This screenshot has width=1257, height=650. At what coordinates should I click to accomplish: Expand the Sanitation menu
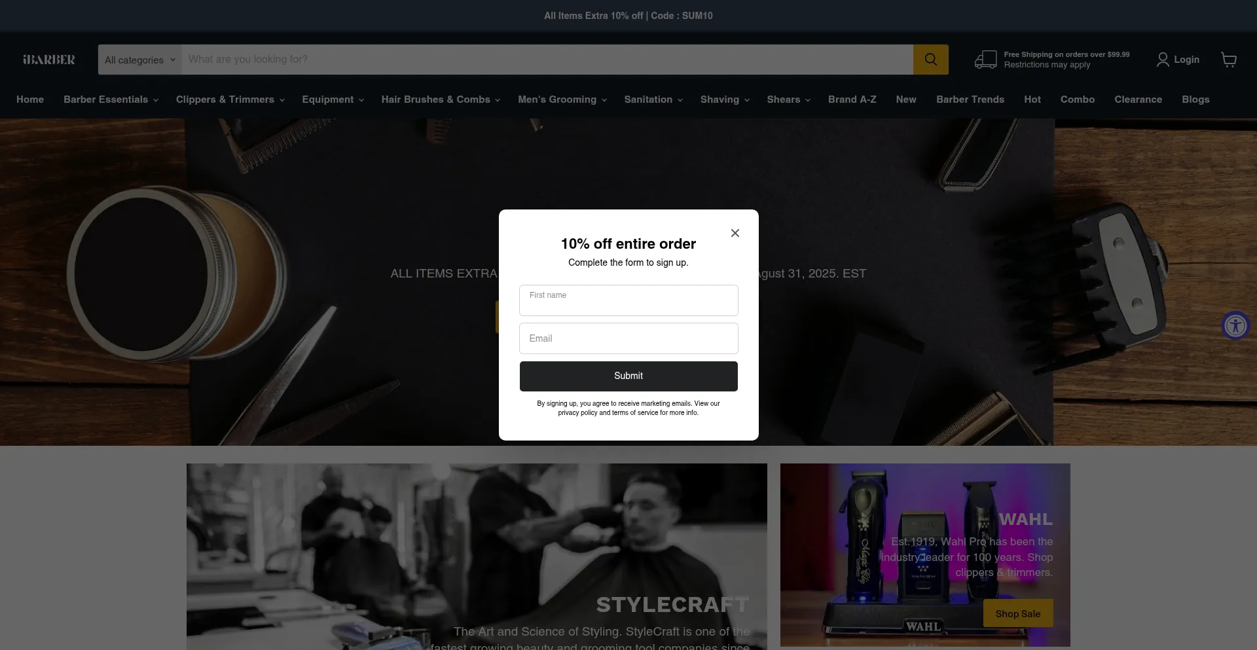click(653, 99)
